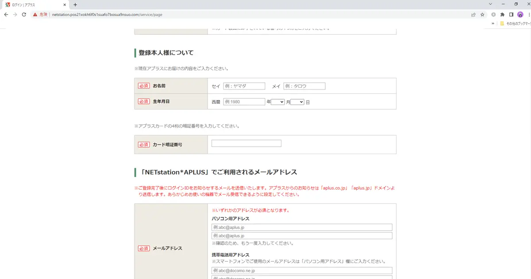Toggle the browser side panel icon
Image resolution: width=531 pixels, height=279 pixels.
pos(511,14)
